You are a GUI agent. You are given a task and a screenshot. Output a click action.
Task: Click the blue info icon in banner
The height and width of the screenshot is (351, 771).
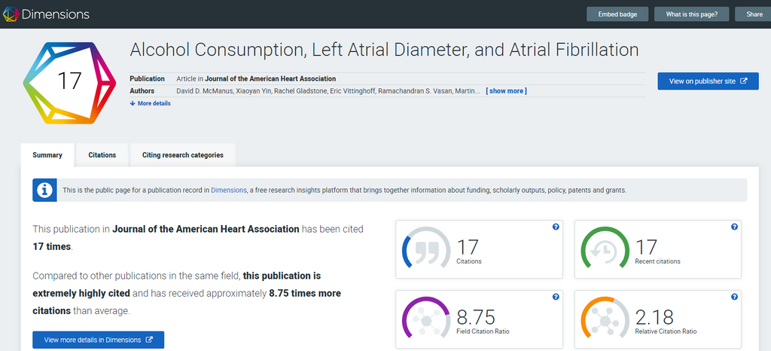coord(44,190)
